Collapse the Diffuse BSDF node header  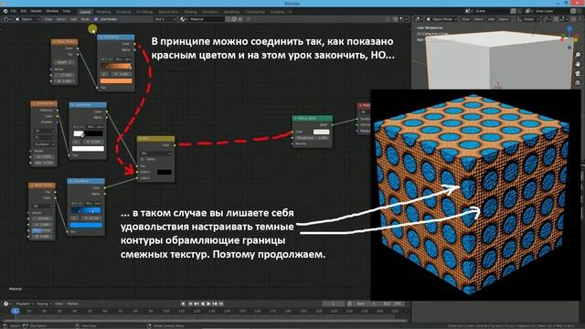295,118
